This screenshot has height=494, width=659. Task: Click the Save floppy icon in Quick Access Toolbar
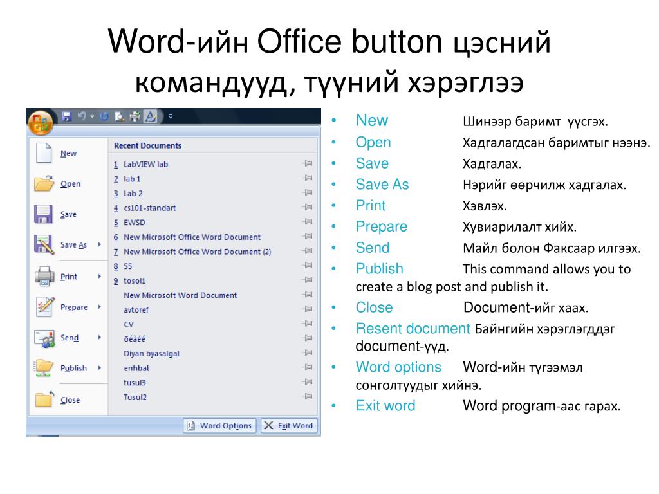click(66, 116)
